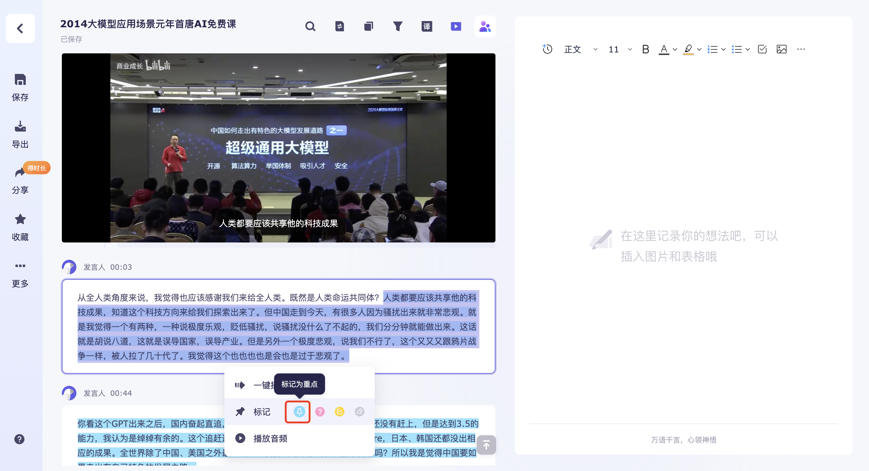The image size is (869, 471).
Task: Open the transcript search magnifier
Action: point(310,26)
